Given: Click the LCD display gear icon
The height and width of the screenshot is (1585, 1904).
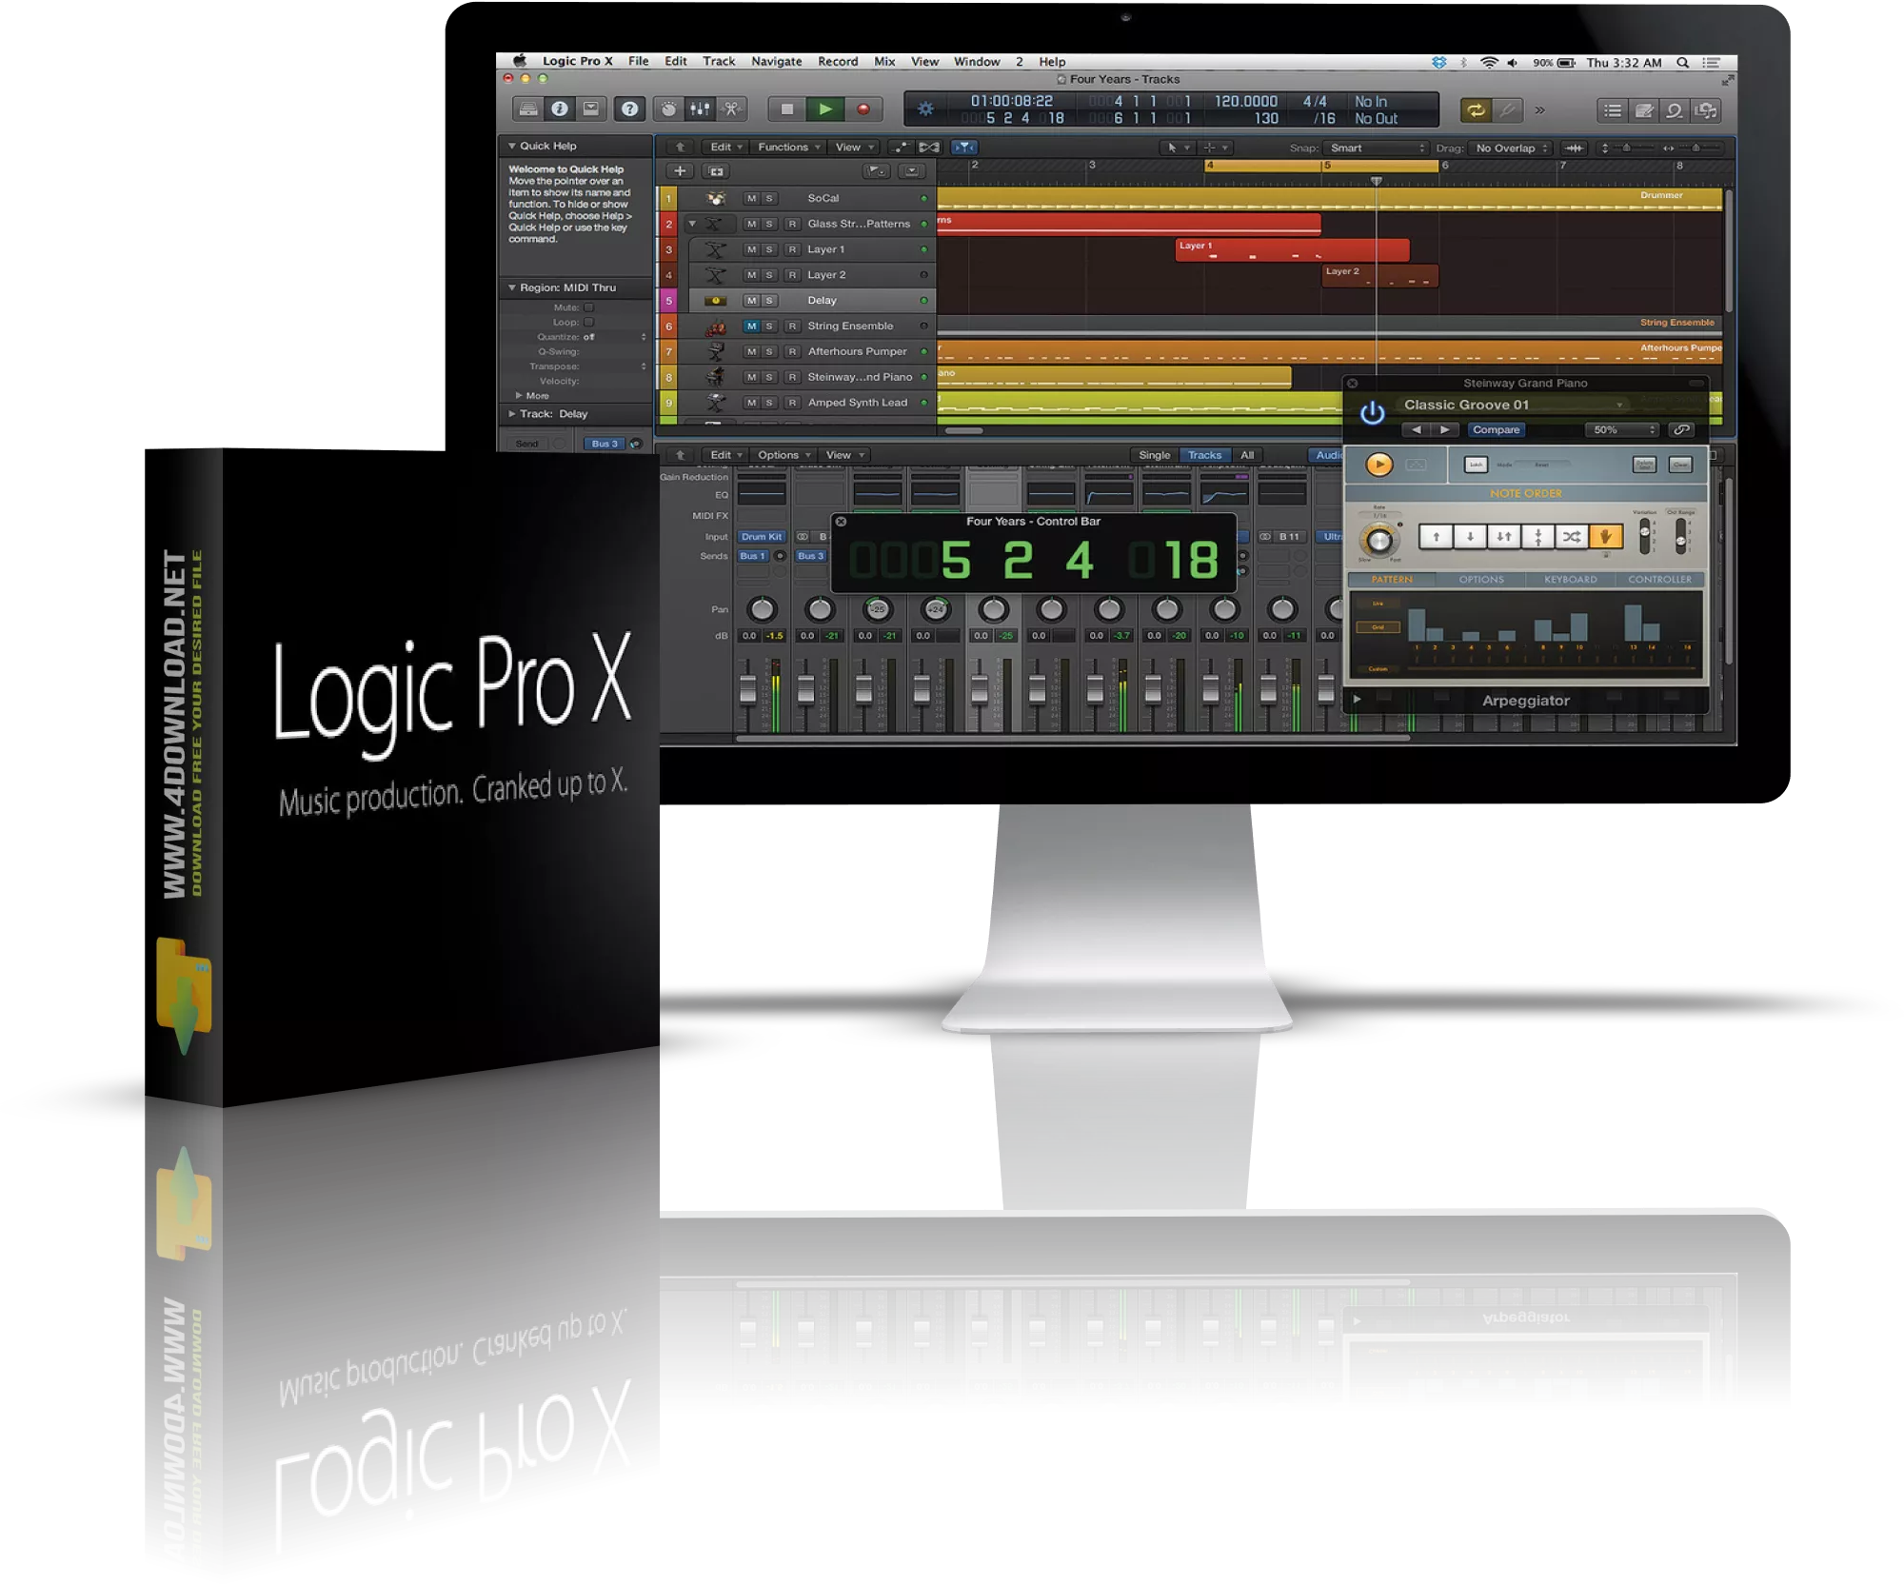Looking at the screenshot, I should tap(925, 109).
